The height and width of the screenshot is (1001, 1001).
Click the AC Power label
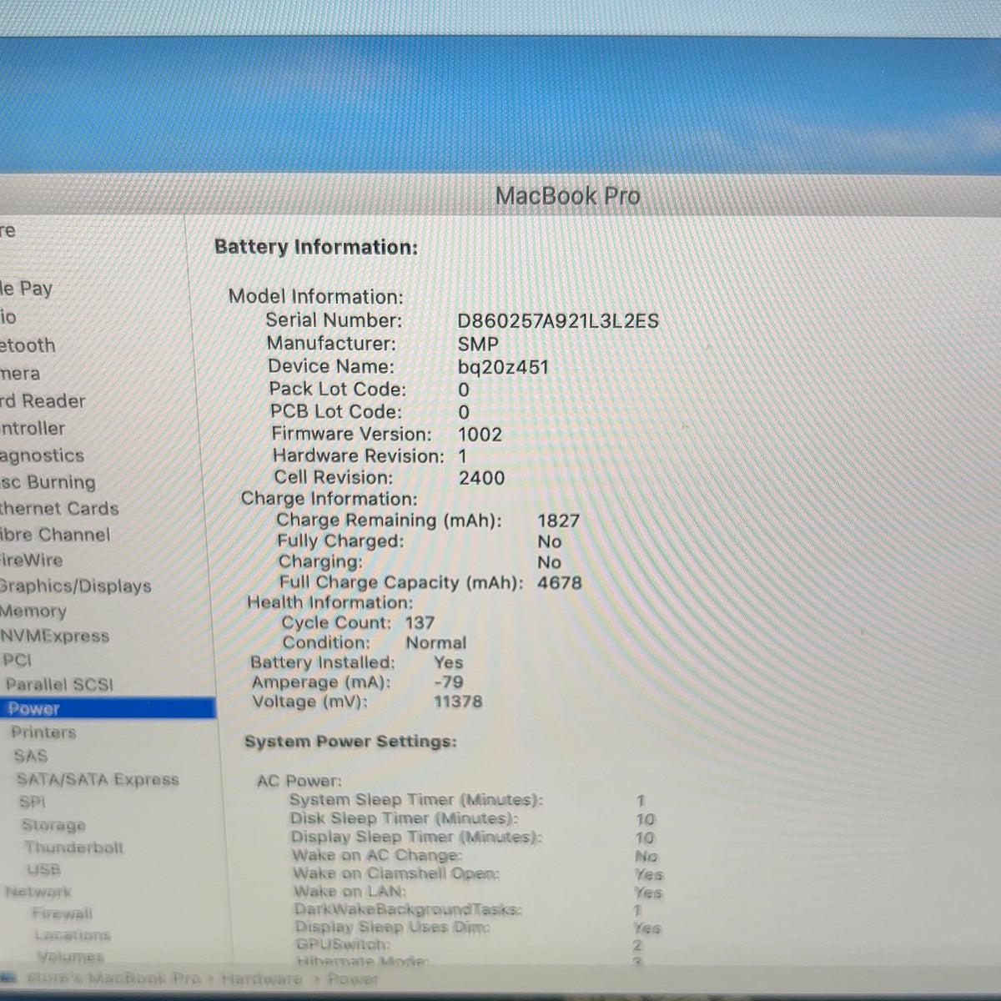[299, 782]
